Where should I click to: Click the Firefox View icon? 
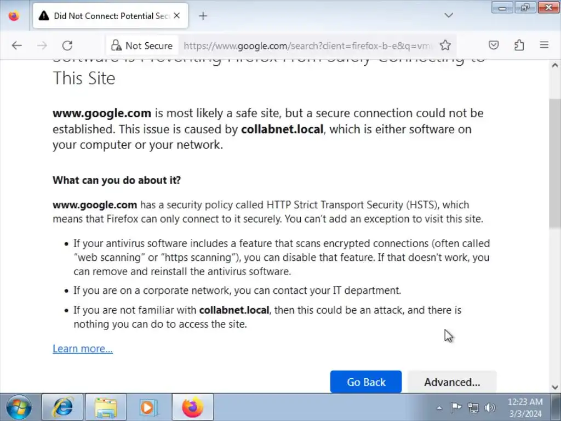tap(14, 16)
